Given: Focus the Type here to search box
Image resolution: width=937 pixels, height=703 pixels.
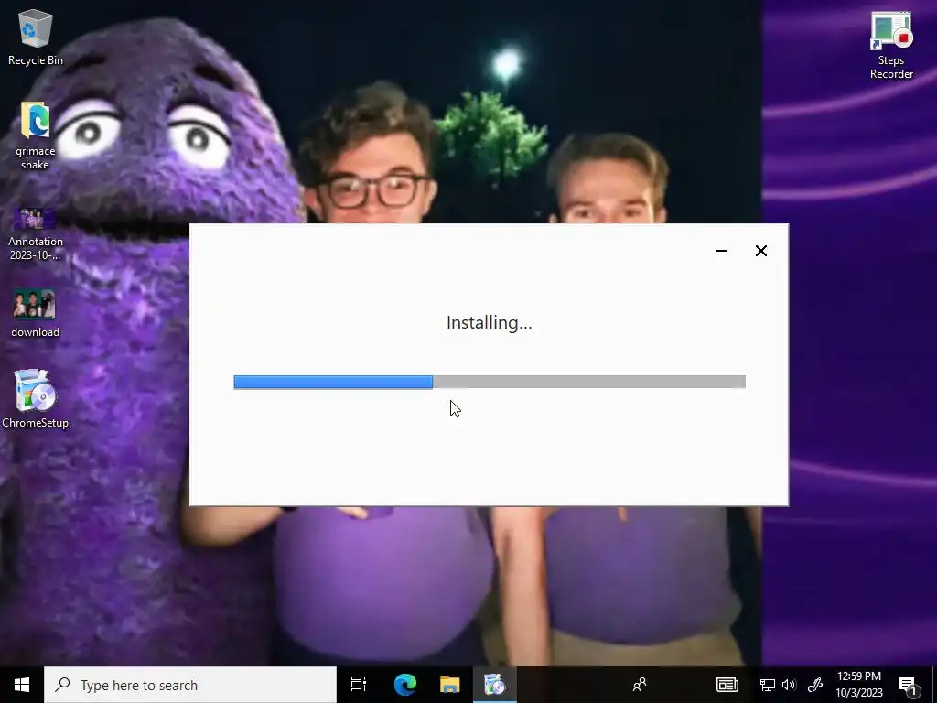Looking at the screenshot, I should pyautogui.click(x=190, y=685).
